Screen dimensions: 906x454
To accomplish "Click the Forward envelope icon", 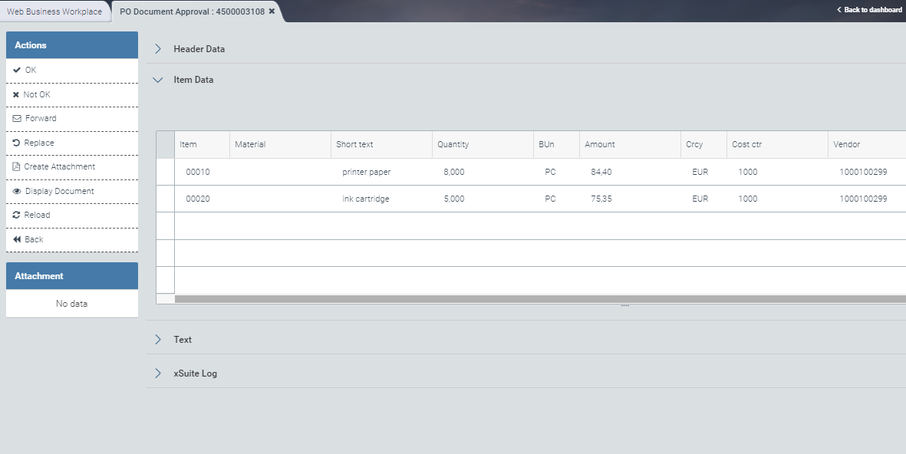I will (17, 119).
